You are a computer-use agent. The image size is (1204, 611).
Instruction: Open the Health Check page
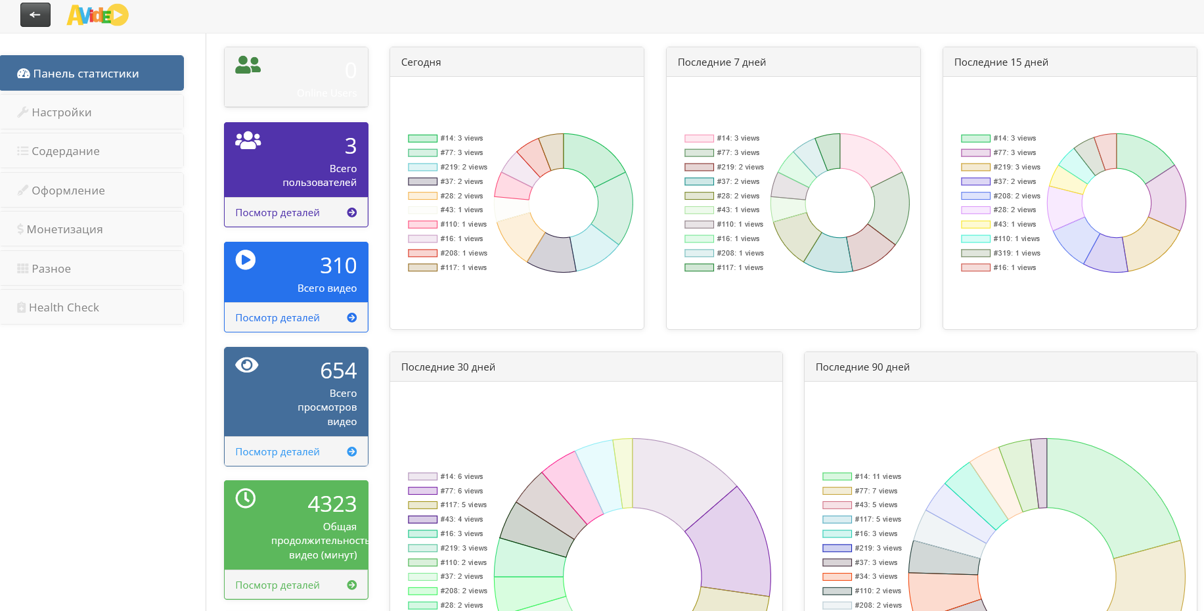click(92, 307)
